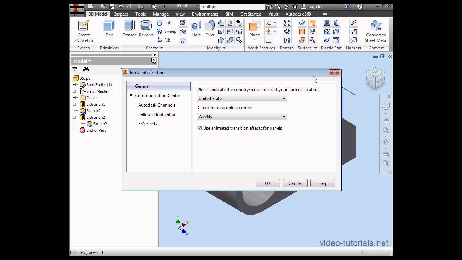462x260 pixels.
Task: Select Balloon Notification settings page
Action: (157, 114)
